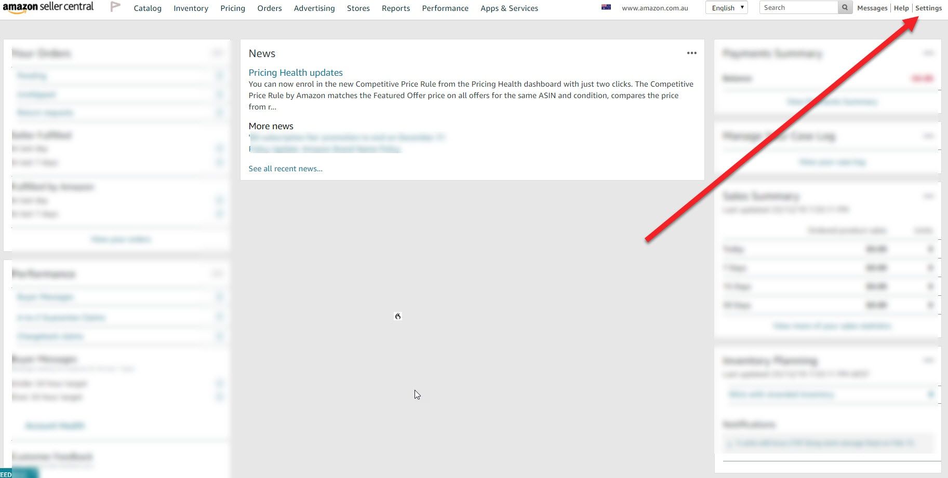Click the flag icon beside the logo

(115, 7)
